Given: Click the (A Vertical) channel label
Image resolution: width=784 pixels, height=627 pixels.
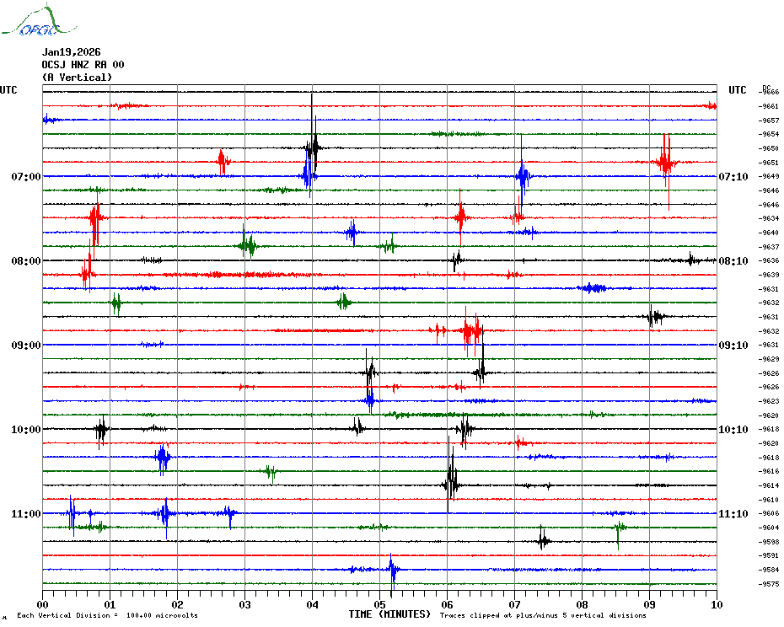Looking at the screenshot, I should tap(77, 78).
